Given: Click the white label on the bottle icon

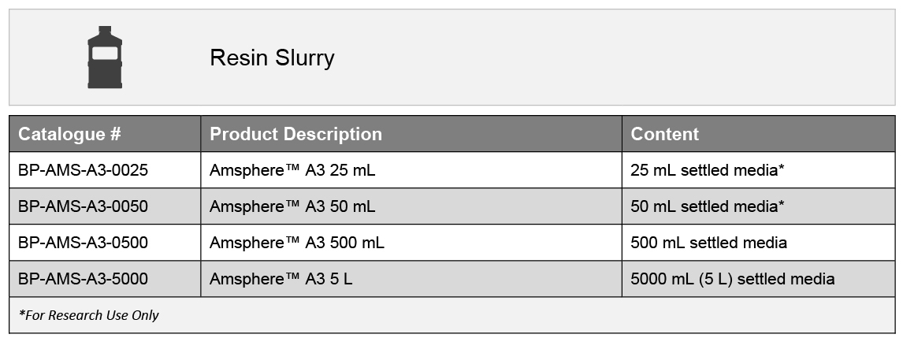Looking at the screenshot, I should click(105, 53).
